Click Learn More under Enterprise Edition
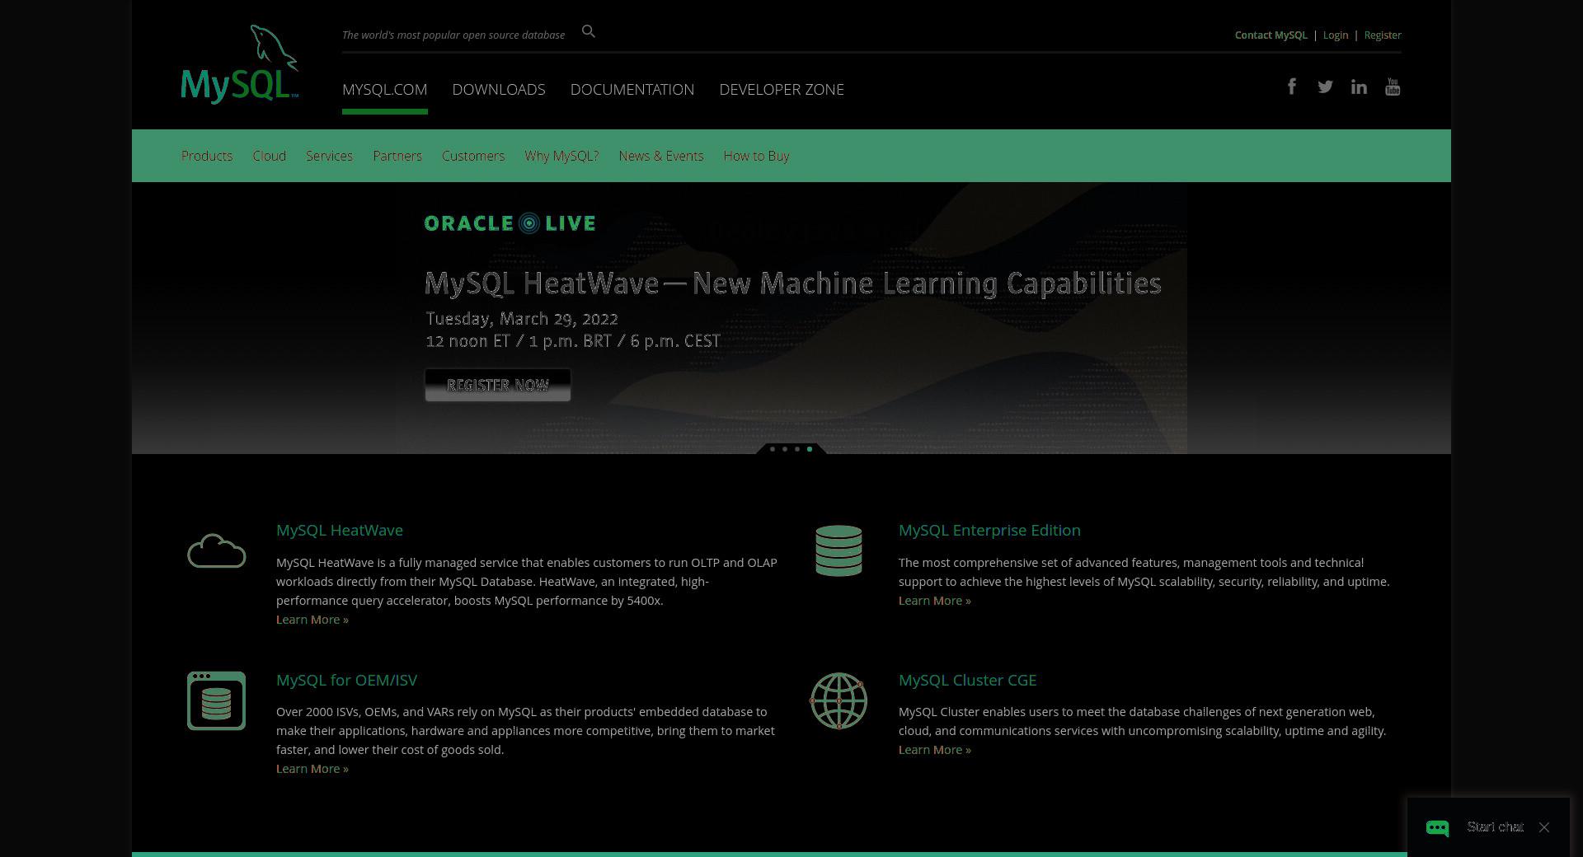1583x857 pixels. (x=935, y=601)
